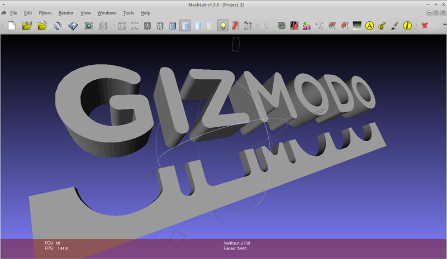Activate the paintbrush painting tool
Viewport: 447px width, 259px height.
point(394,26)
